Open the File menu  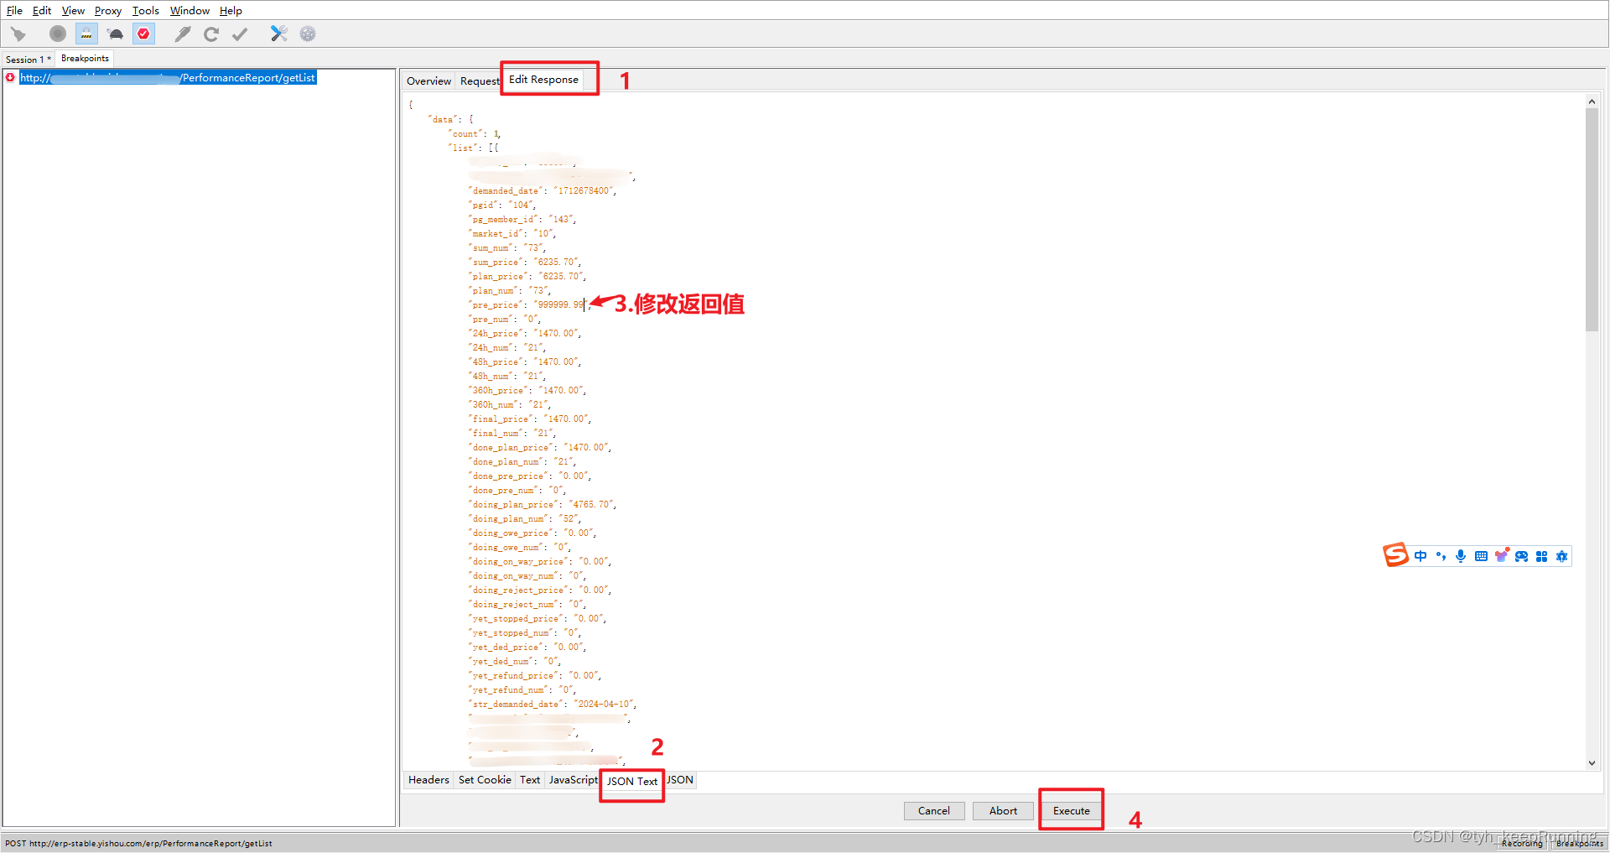(14, 10)
